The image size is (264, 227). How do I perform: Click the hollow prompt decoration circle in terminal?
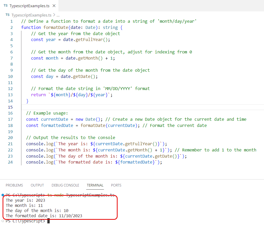click(x=3, y=221)
